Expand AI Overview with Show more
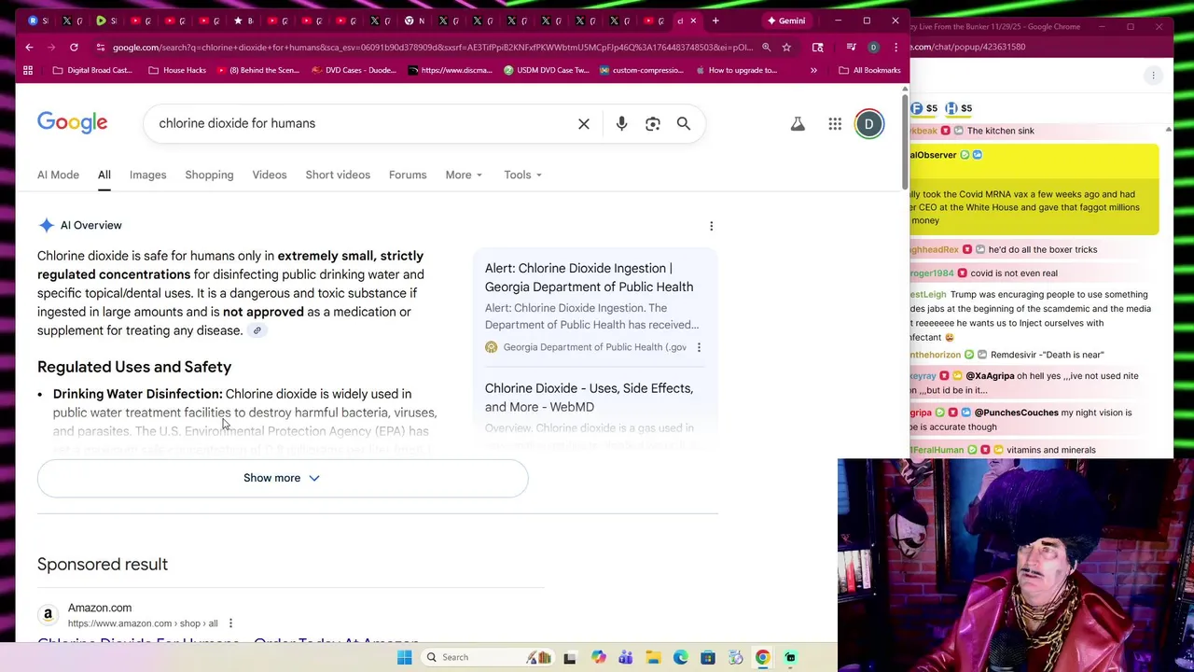1194x672 pixels. click(283, 478)
